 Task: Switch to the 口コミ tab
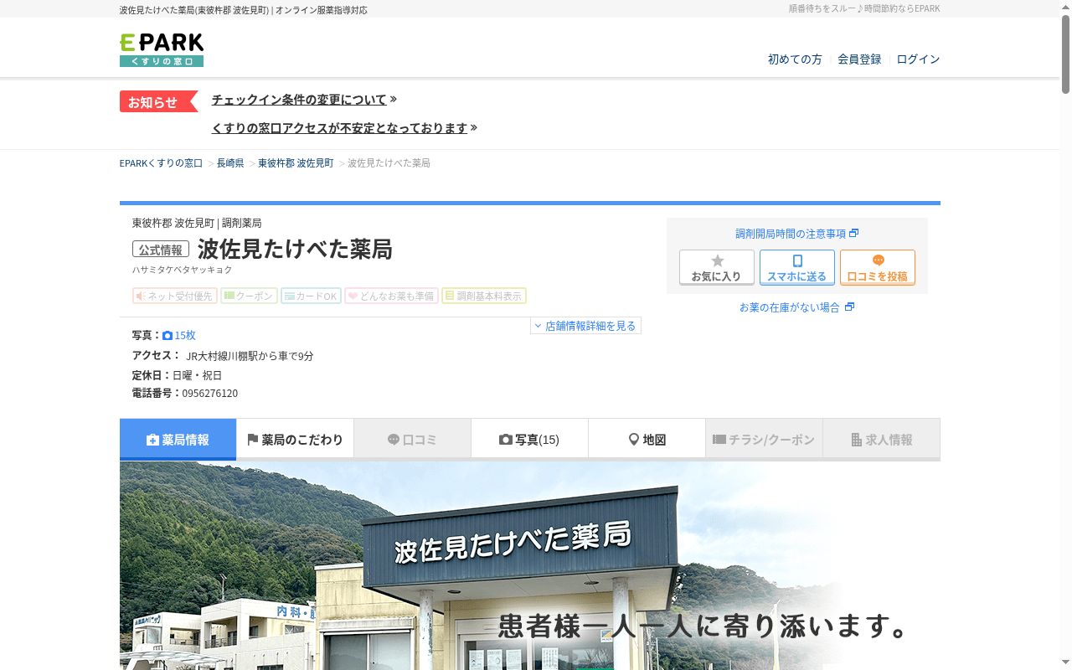(x=412, y=440)
